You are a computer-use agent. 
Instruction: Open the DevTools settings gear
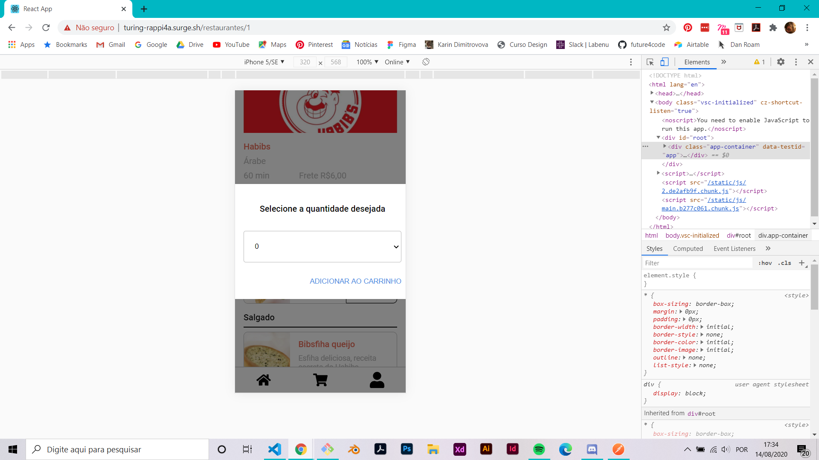click(x=781, y=62)
